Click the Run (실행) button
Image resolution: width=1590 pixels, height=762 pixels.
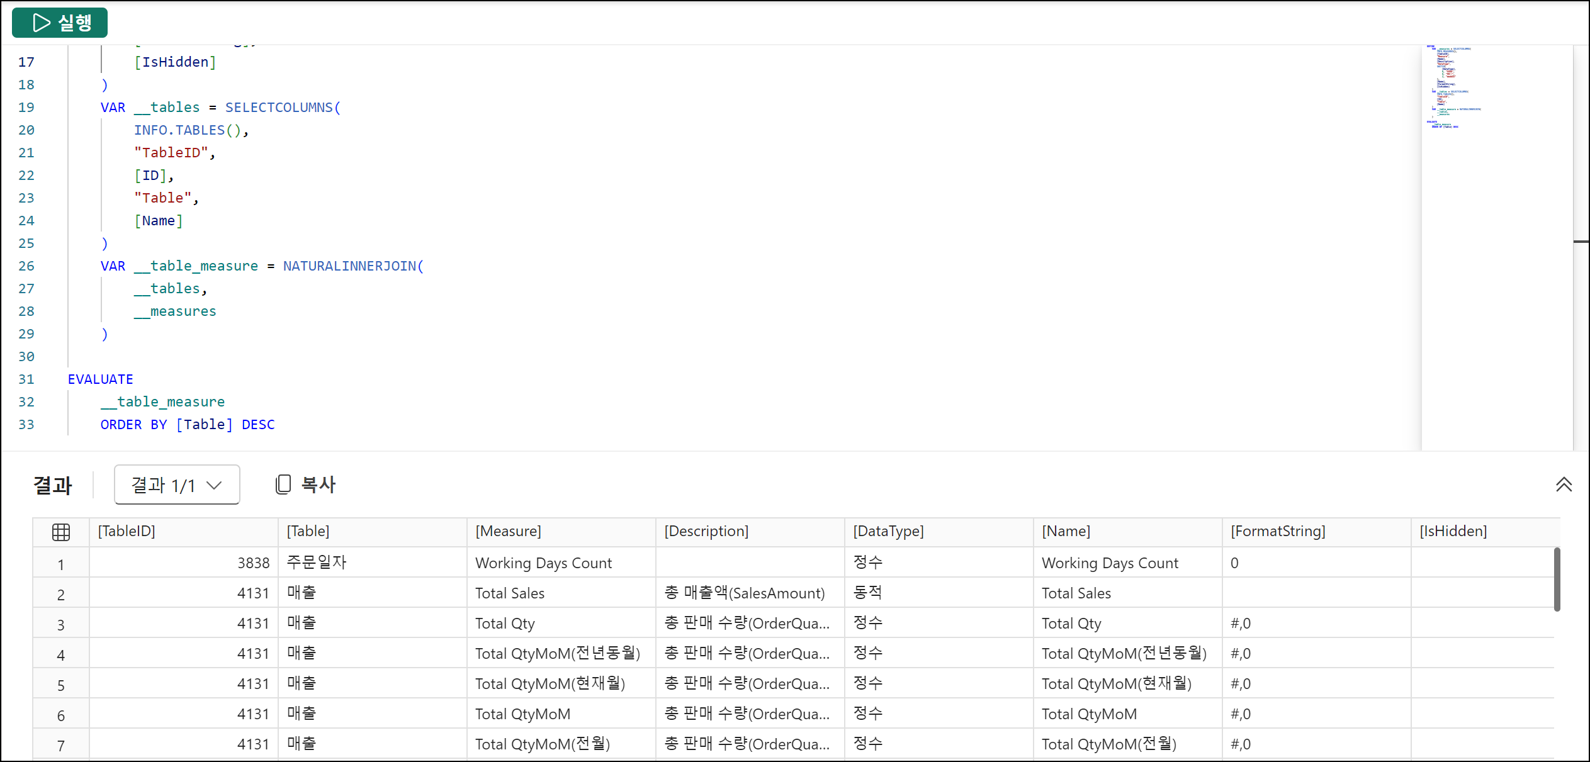click(x=60, y=23)
